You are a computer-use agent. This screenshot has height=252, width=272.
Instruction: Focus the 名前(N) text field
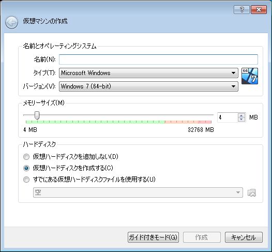tap(158, 60)
